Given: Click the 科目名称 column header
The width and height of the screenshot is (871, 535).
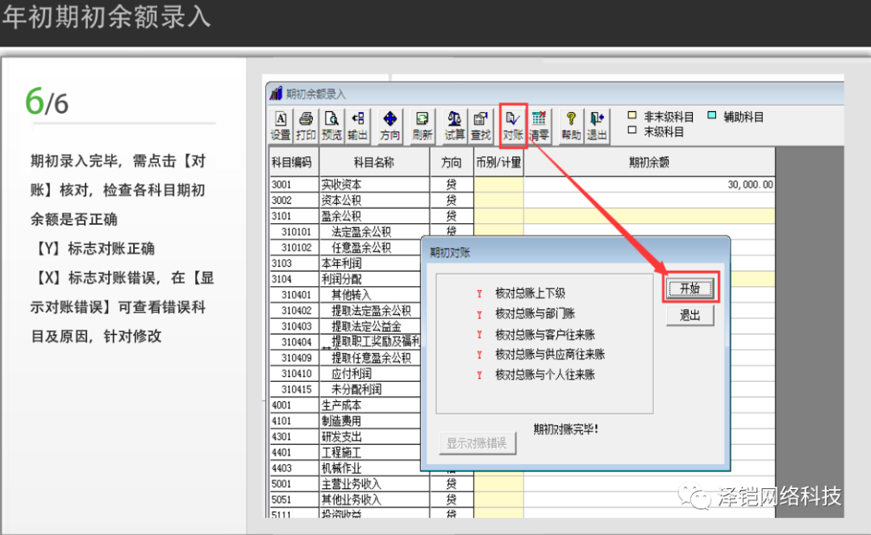Looking at the screenshot, I should [x=373, y=162].
